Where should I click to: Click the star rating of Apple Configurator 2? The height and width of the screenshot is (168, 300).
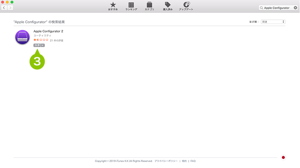[x=41, y=40]
